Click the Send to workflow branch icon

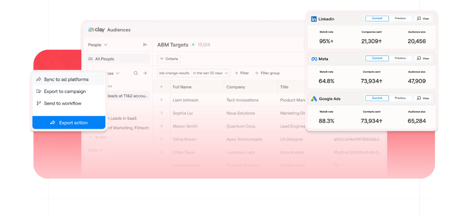[x=39, y=103]
